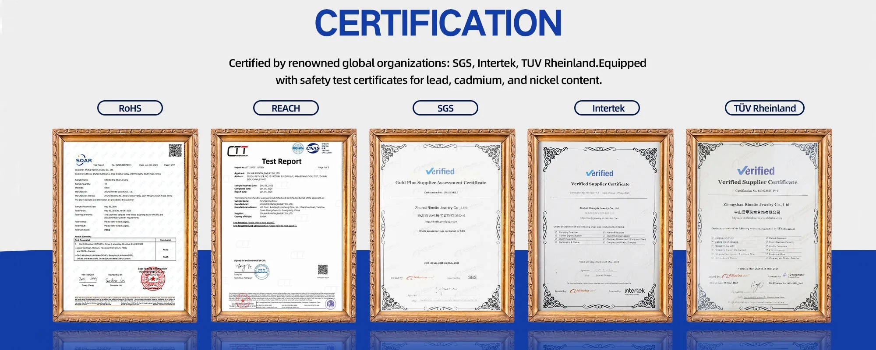Click the QR code on CTT report
Image resolution: width=876 pixels, height=350 pixels.
pos(323,269)
